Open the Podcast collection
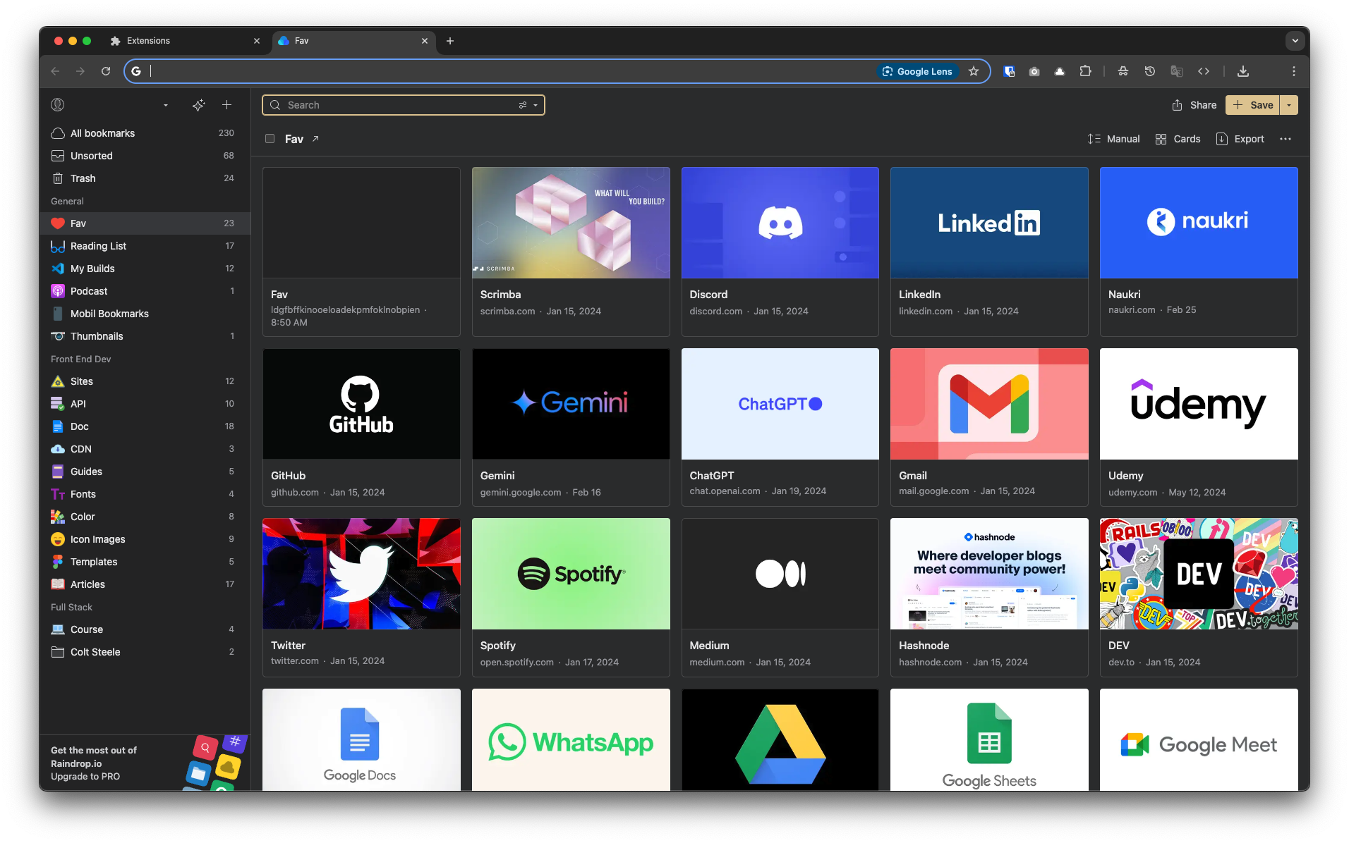The height and width of the screenshot is (843, 1349). 145,291
